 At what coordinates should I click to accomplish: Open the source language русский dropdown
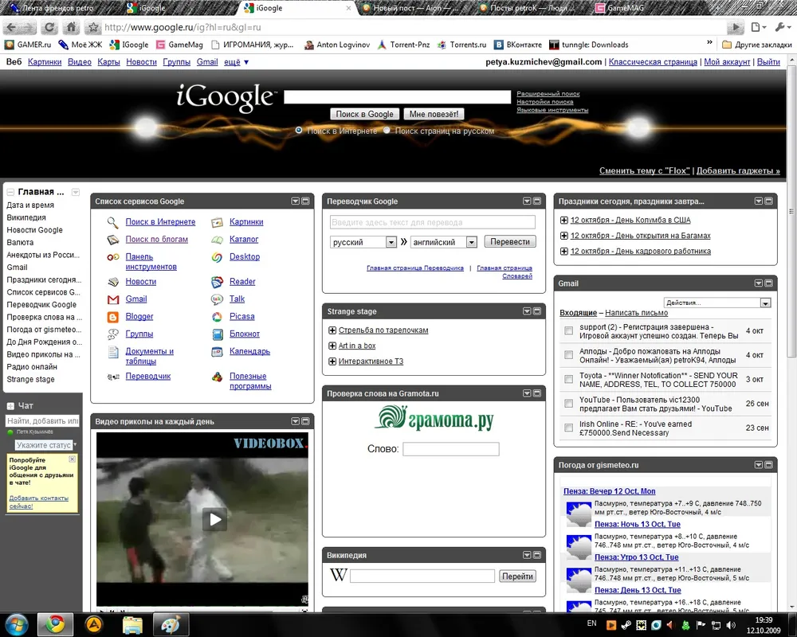[x=363, y=242]
